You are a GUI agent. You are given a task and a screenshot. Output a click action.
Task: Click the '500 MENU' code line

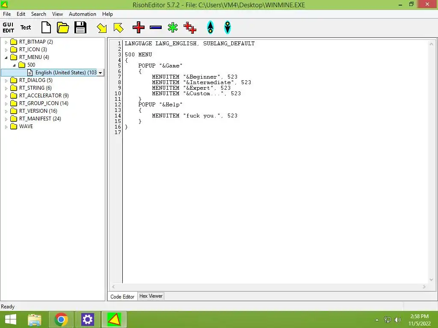pos(138,55)
